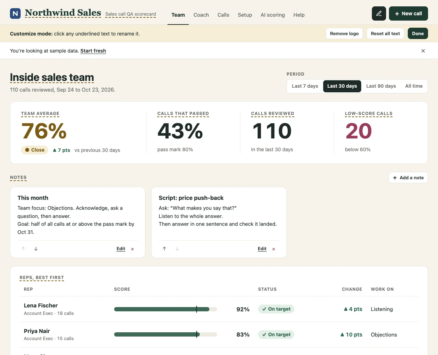Click Lena Fischer's 4 pts change
This screenshot has width=438, height=355.
pos(353,309)
